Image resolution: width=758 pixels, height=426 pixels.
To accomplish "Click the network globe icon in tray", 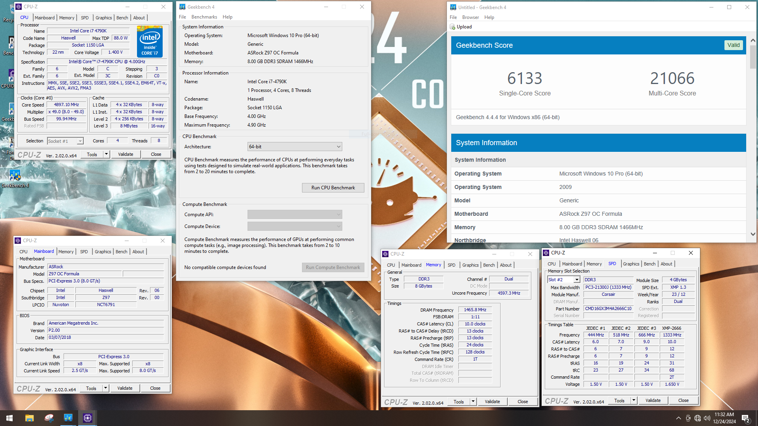I will [x=697, y=418].
